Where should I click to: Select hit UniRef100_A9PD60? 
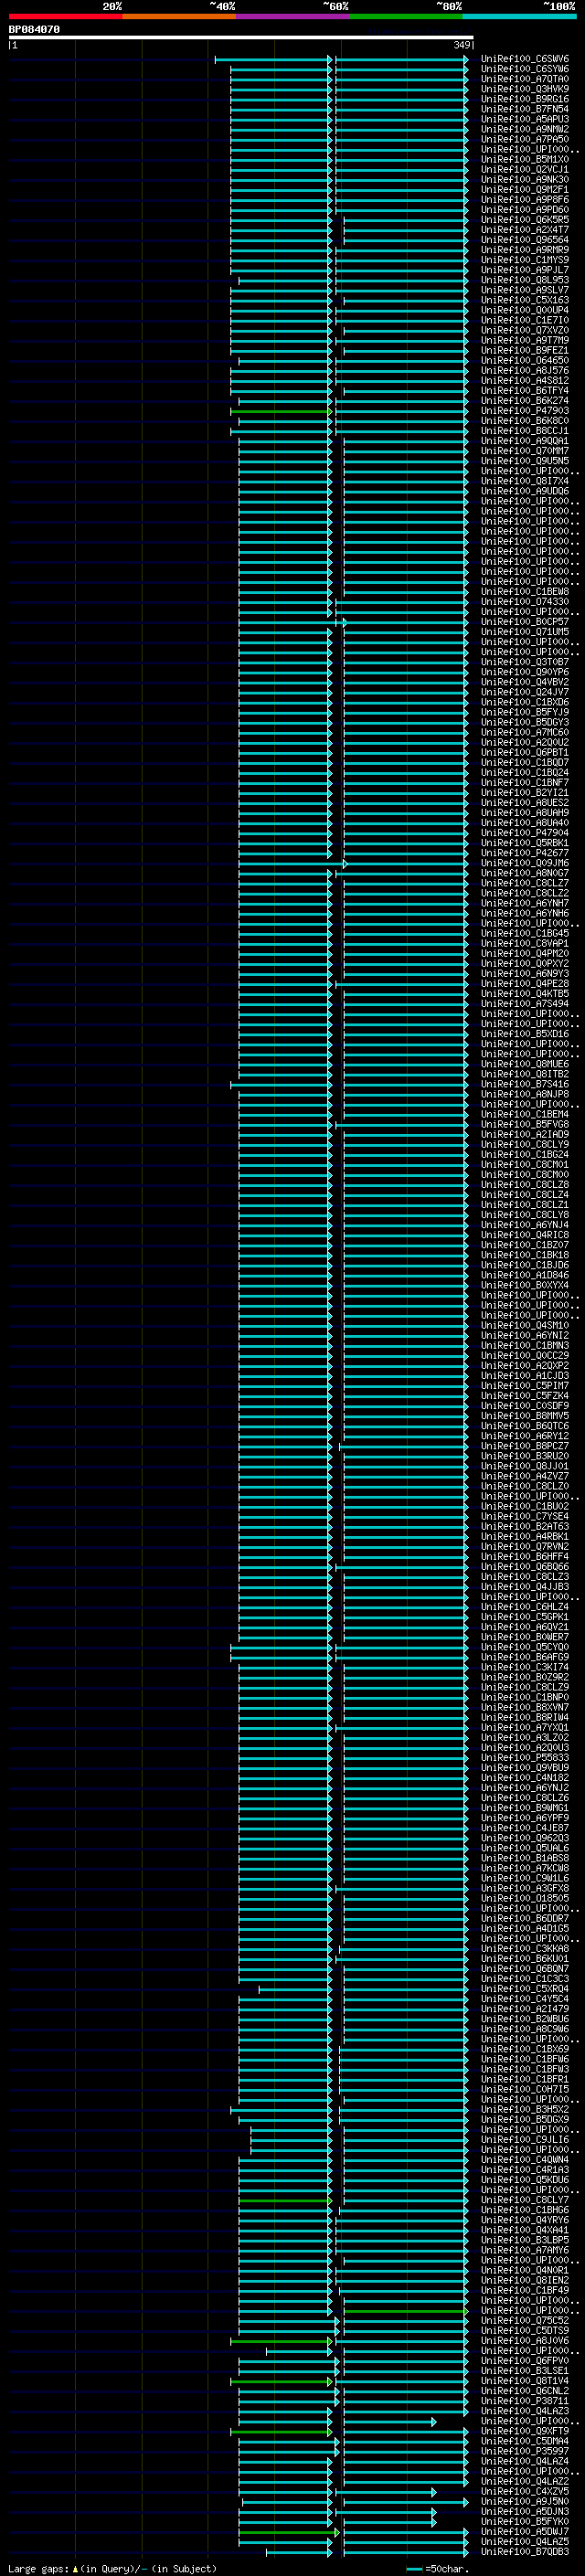coord(524,210)
